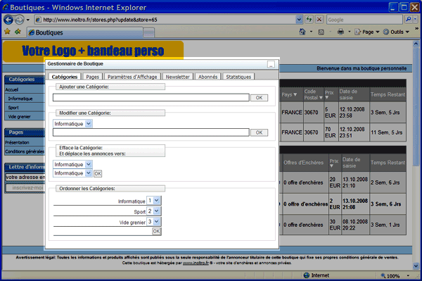The image size is (422, 281).
Task: Open the dropdown beside the Efface OK button
Action: click(x=72, y=173)
